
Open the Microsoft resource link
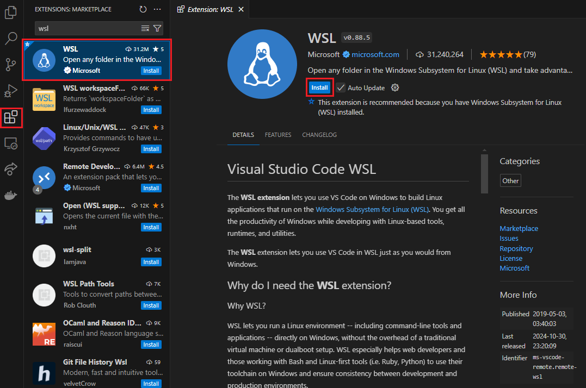coord(515,268)
